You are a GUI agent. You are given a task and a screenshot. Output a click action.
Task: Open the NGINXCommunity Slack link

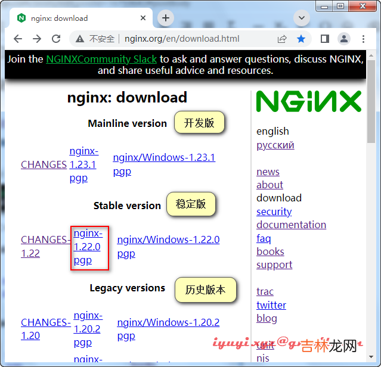pos(101,59)
